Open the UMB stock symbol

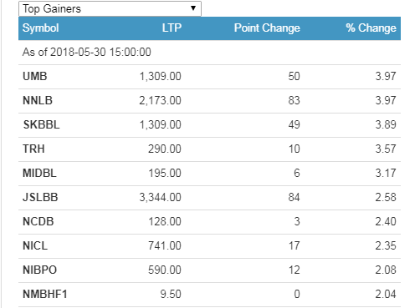[x=35, y=76]
